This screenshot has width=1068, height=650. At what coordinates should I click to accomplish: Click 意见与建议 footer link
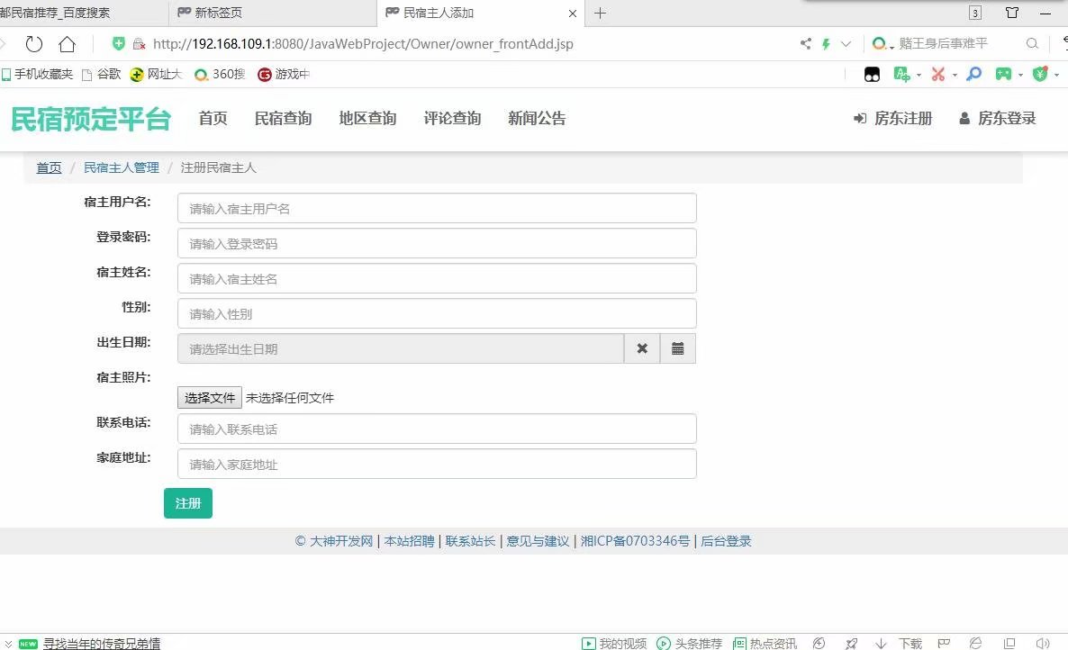click(x=538, y=541)
